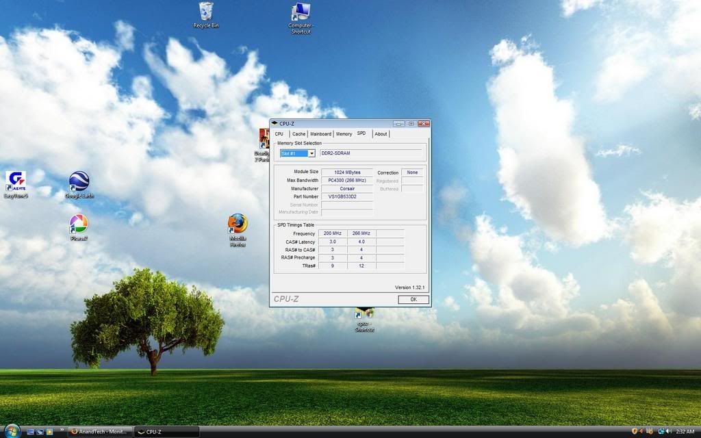This screenshot has width=701, height=438.
Task: Click the 2:32 AM system clock
Action: coord(685,432)
